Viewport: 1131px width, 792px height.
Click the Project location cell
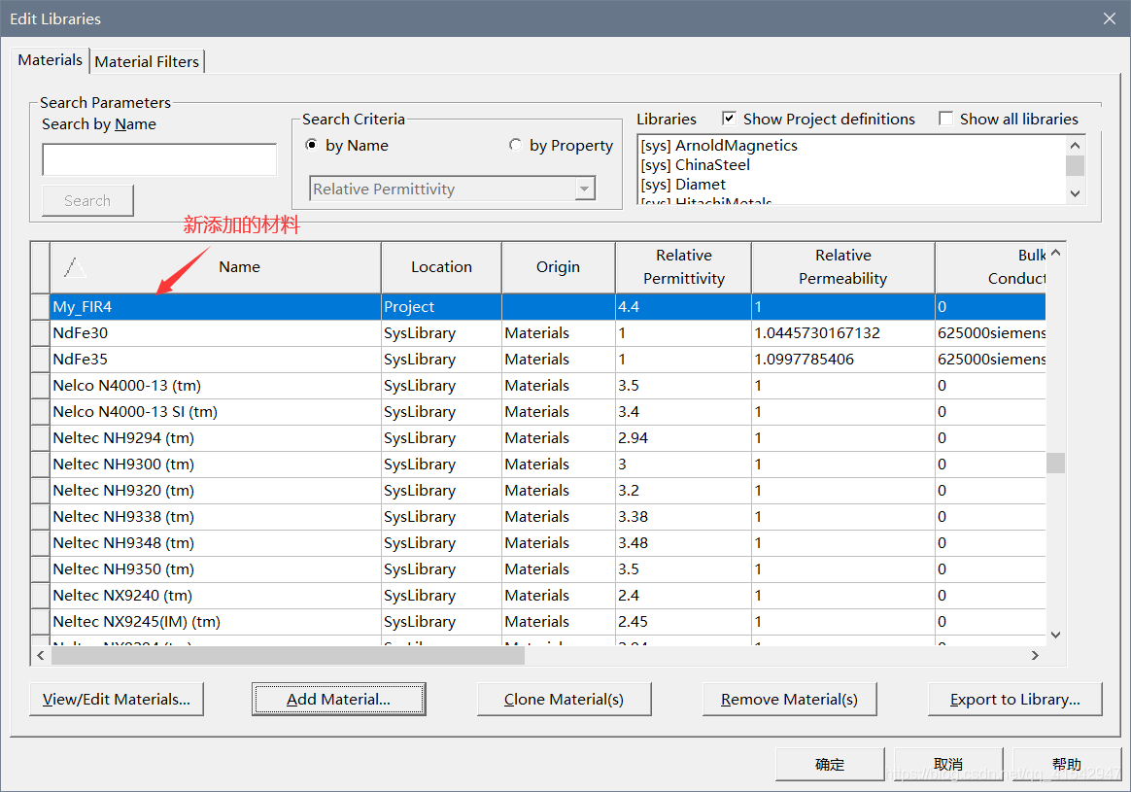pyautogui.click(x=441, y=306)
